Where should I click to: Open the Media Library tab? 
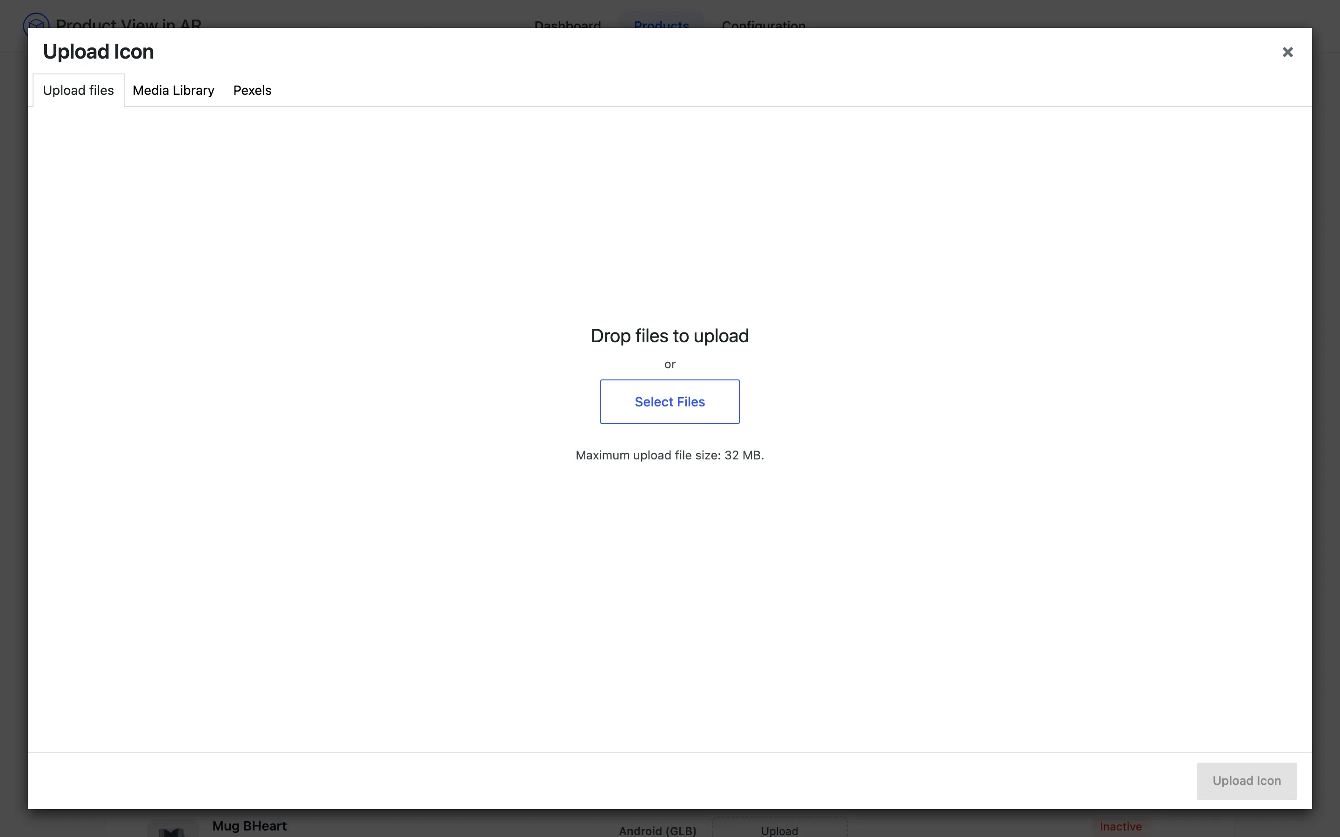173,90
